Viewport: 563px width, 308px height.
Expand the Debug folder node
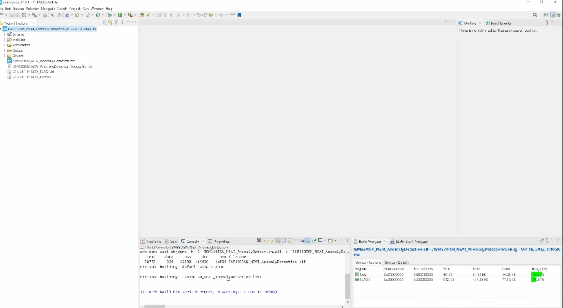pyautogui.click(x=5, y=50)
